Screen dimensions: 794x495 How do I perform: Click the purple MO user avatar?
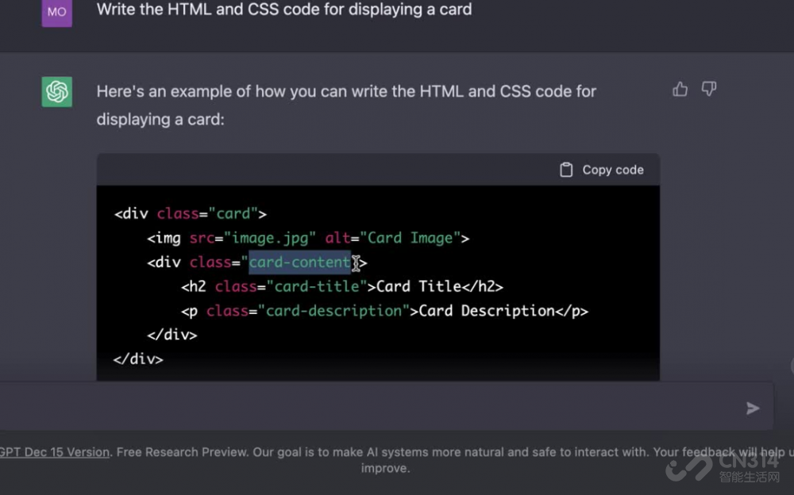[x=57, y=13]
